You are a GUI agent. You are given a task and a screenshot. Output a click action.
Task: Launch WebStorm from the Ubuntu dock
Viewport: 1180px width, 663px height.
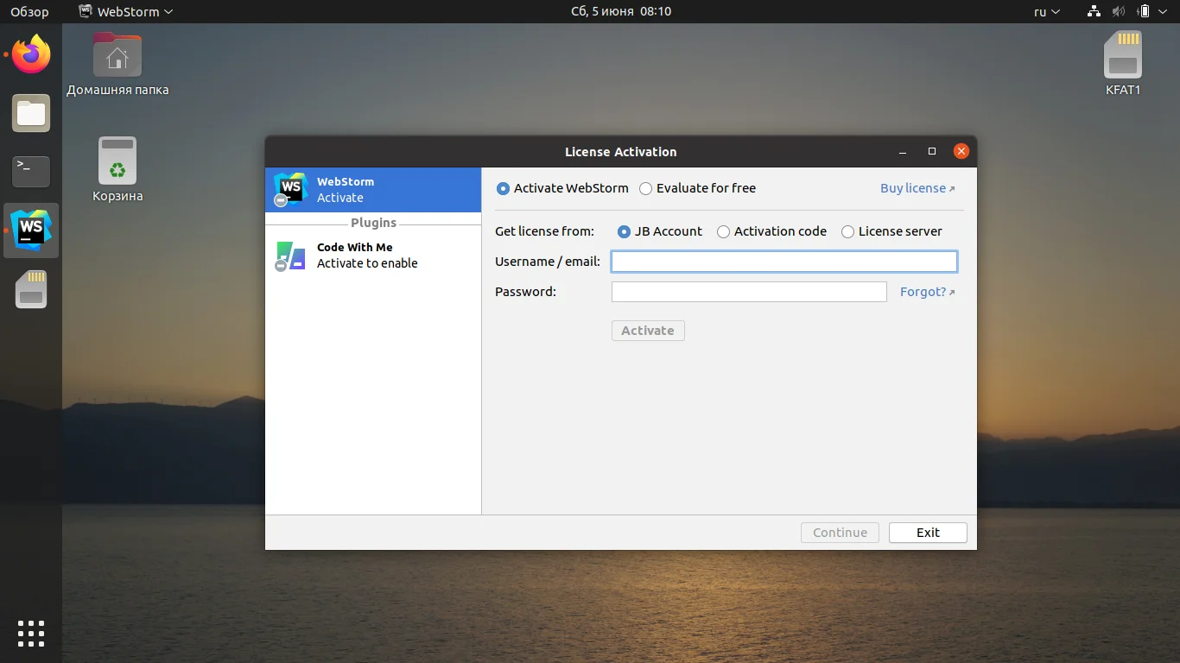click(31, 230)
